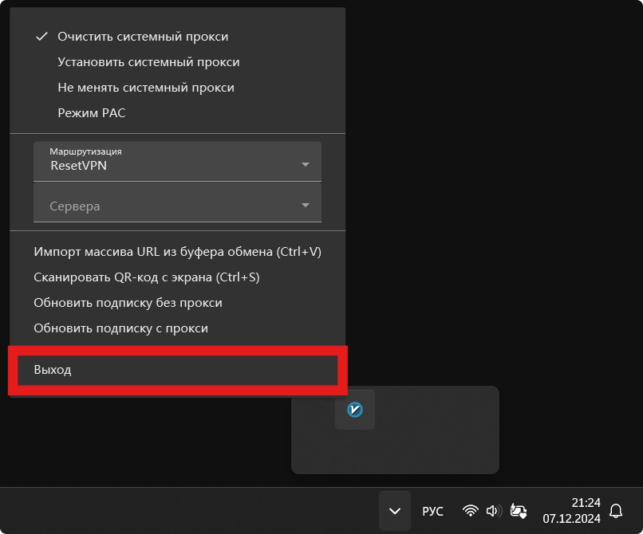Screen dimensions: 643x534
Task: Enable 'Установить системный прокси' option
Action: tap(148, 62)
